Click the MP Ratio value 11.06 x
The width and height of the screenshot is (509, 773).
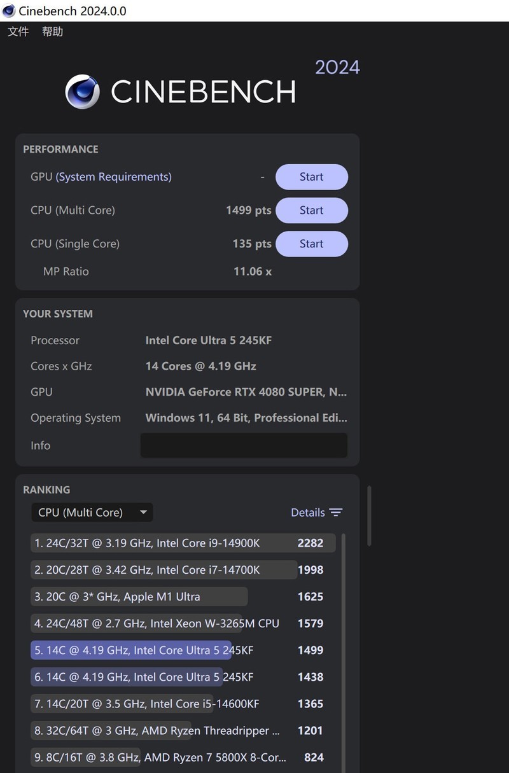click(x=253, y=271)
